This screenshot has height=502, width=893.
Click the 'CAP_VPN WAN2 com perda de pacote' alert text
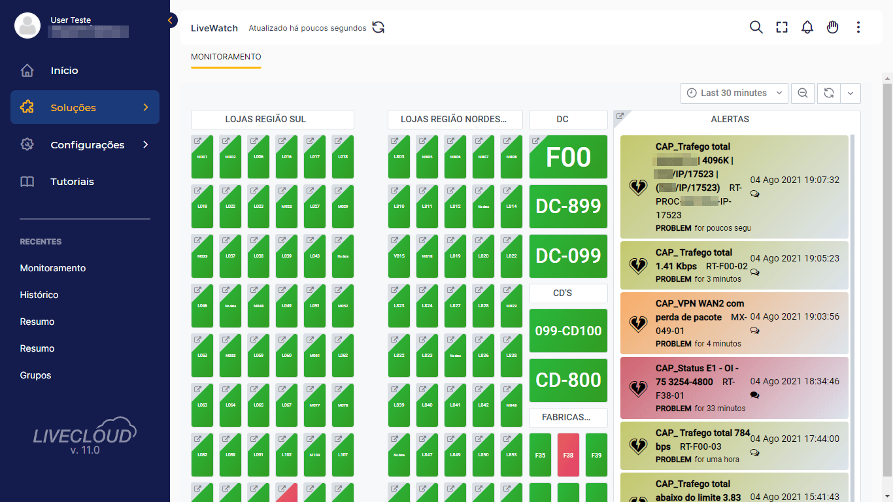(699, 310)
